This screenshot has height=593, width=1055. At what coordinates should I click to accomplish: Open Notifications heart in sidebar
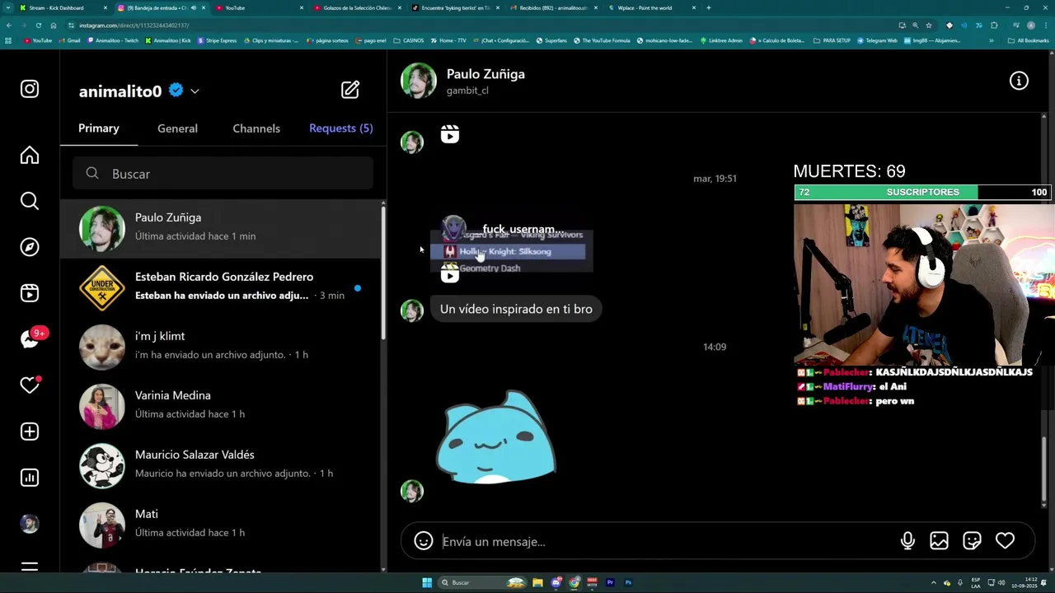pyautogui.click(x=30, y=385)
